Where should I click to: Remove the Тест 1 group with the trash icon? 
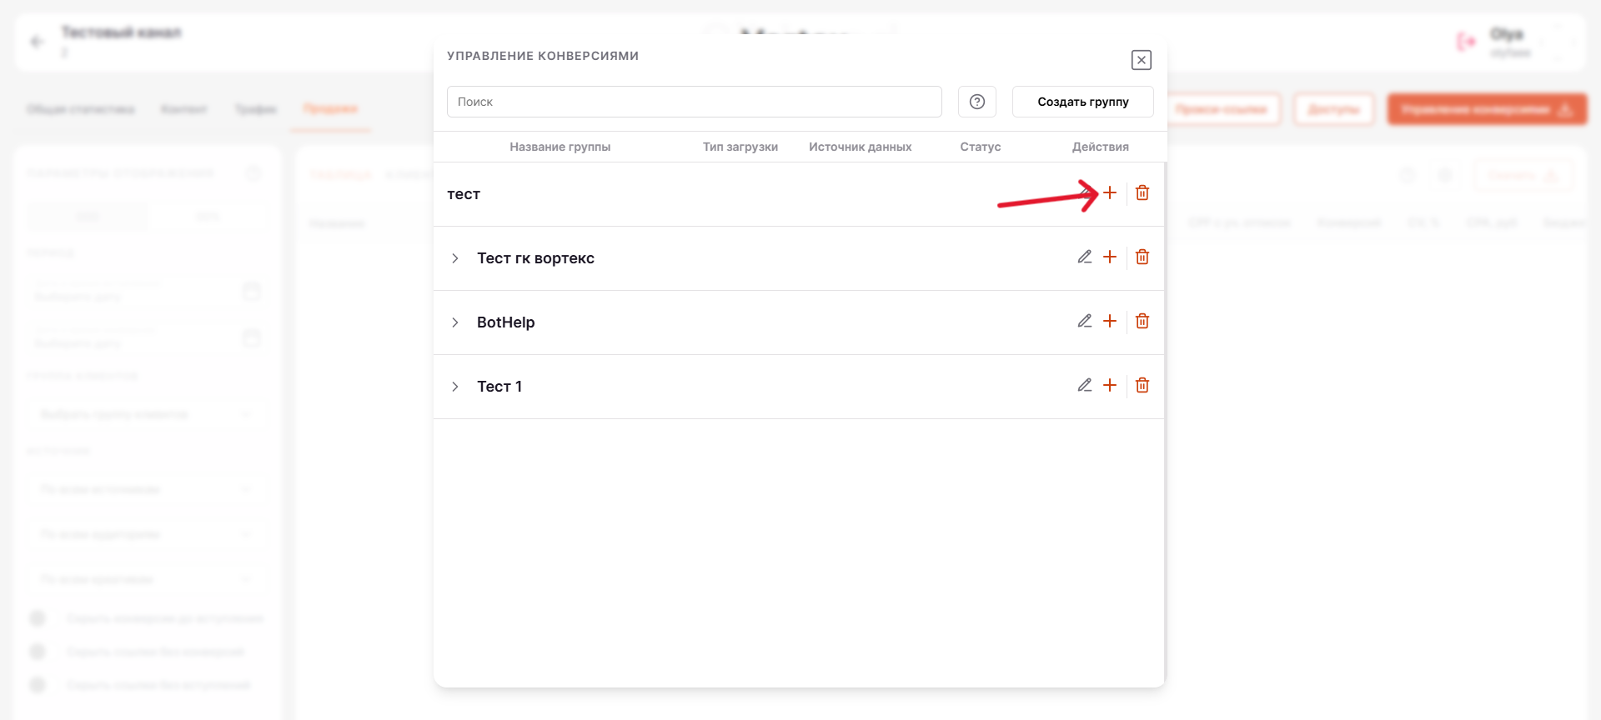[1142, 385]
